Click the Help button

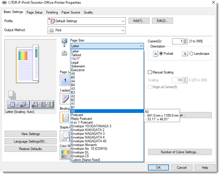point(205,168)
